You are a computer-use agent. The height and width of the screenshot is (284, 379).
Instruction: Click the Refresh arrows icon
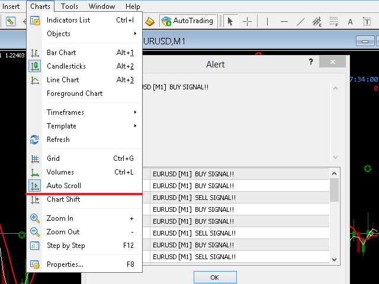click(34, 140)
